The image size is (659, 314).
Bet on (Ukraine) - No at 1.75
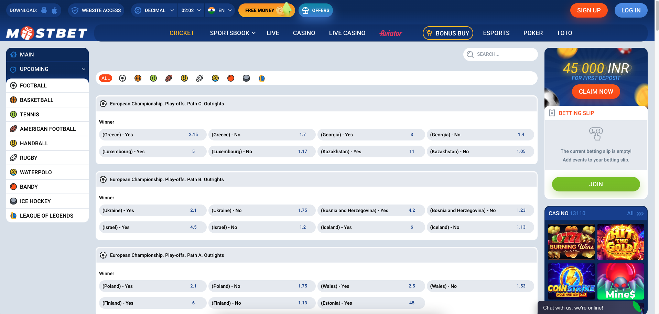click(262, 210)
